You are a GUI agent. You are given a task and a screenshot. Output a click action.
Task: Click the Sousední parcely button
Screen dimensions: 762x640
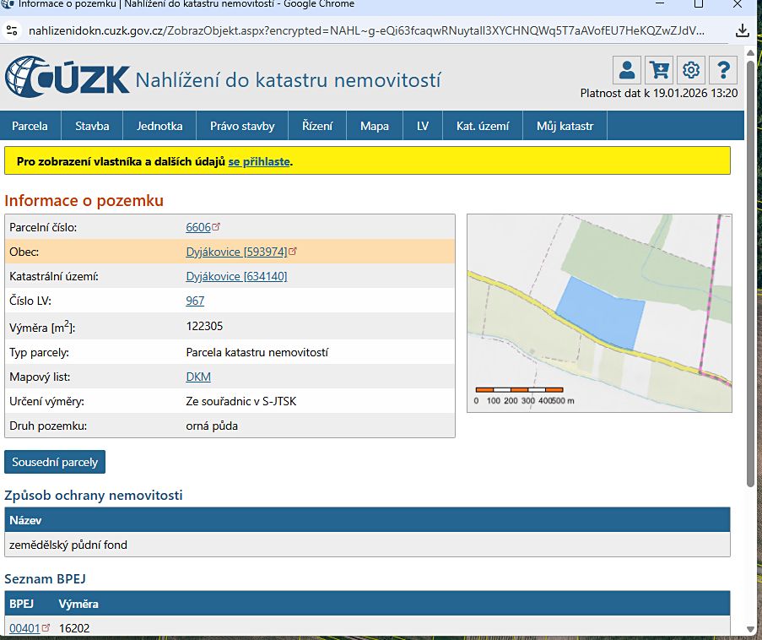55,462
